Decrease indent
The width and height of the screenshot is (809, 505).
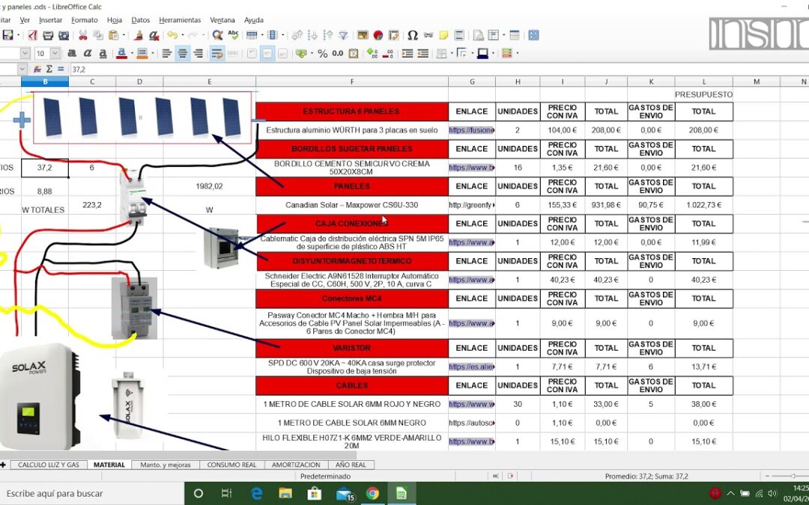(x=423, y=53)
